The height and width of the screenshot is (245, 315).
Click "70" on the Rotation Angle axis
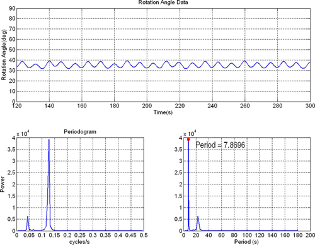pyautogui.click(x=12, y=29)
